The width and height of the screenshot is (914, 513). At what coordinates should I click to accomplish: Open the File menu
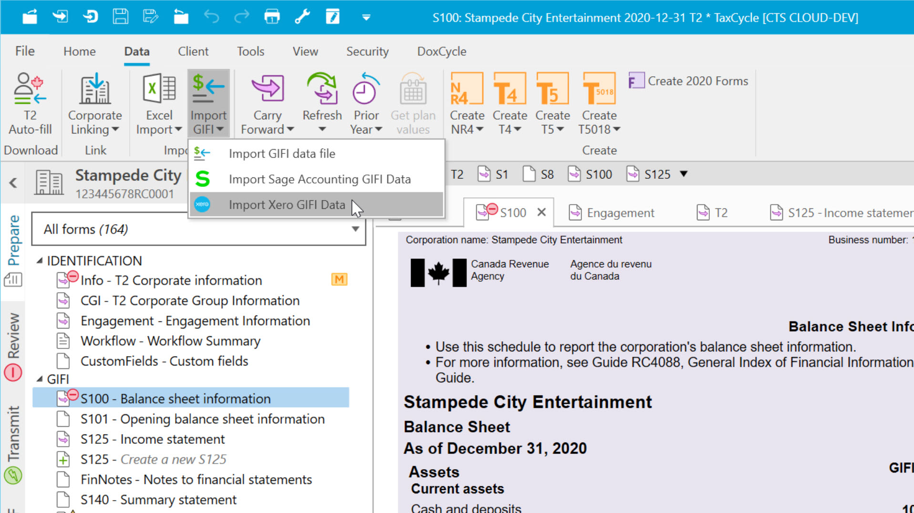(x=25, y=51)
